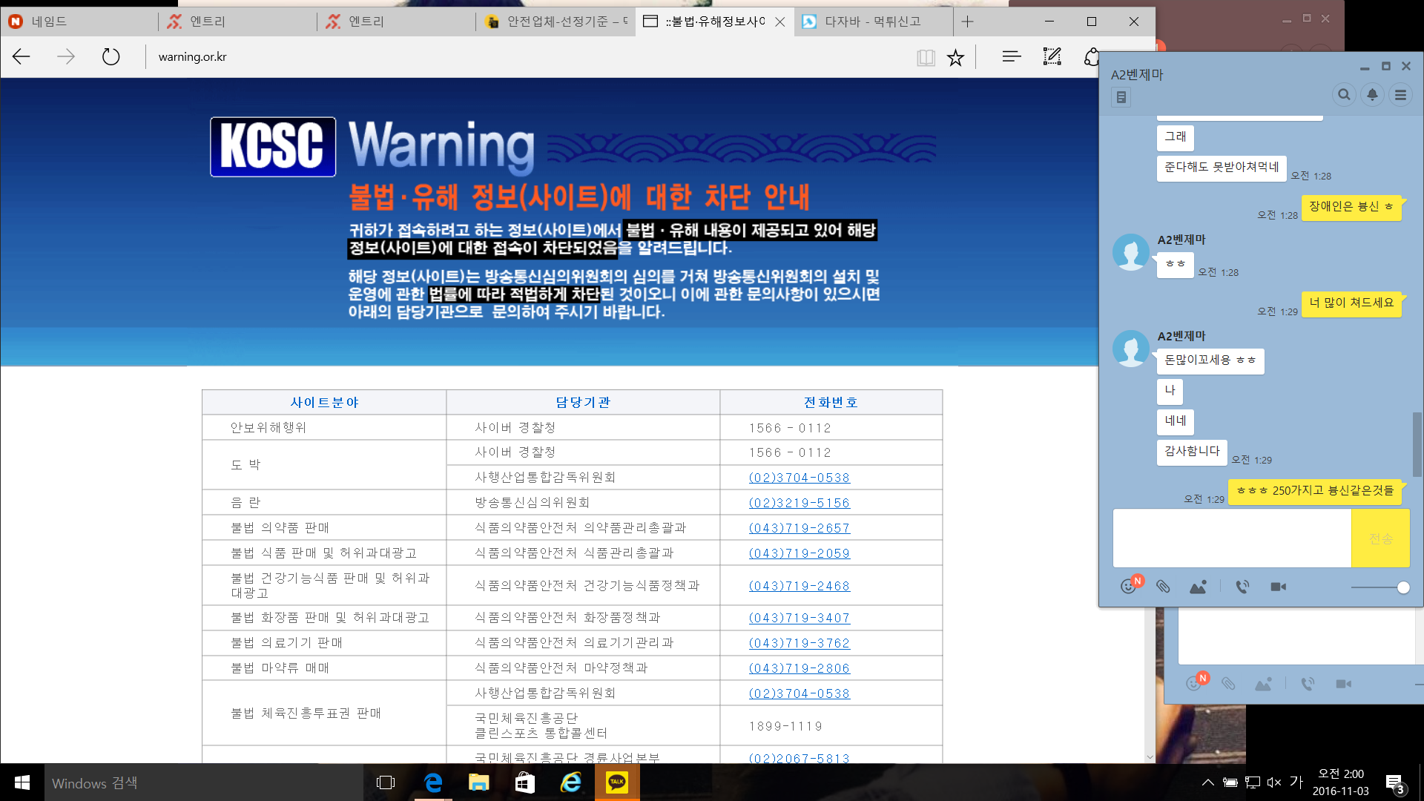Click A2벤제마 profile picture beside ㅎㅎ message
1424x801 pixels.
[1131, 252]
